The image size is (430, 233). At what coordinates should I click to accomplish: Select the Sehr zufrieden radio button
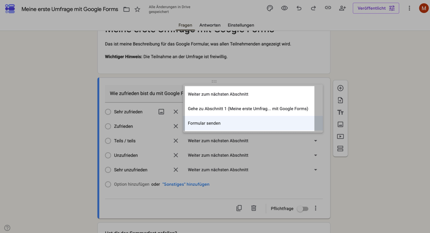(108, 112)
